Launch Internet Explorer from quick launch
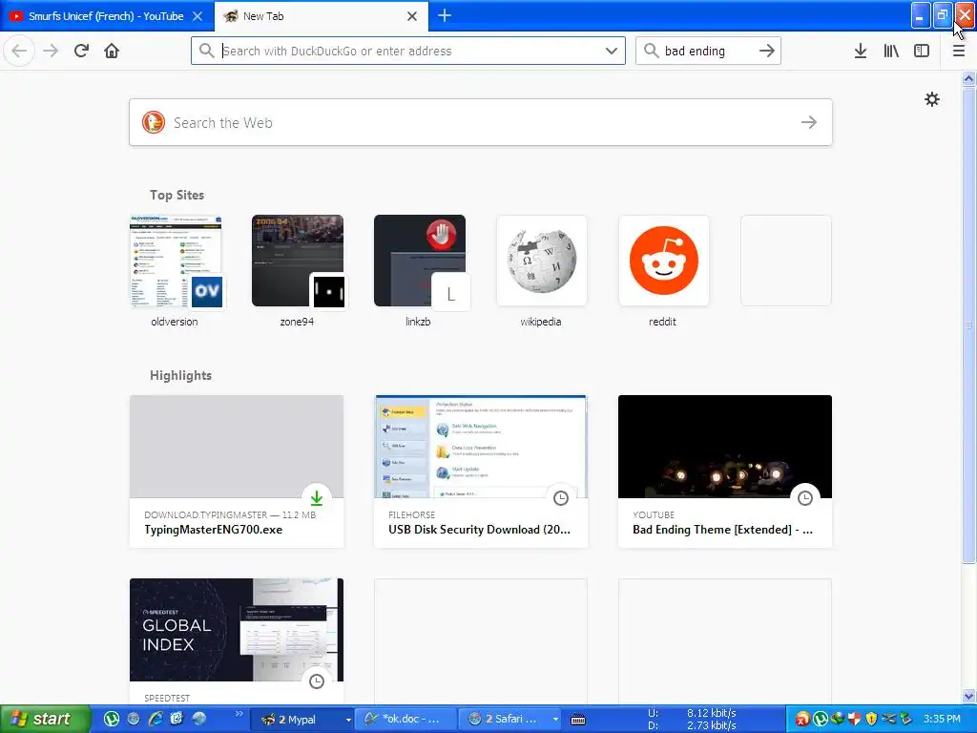Screen dimensions: 977x733 (156, 719)
